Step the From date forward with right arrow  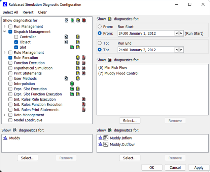coord(181,33)
